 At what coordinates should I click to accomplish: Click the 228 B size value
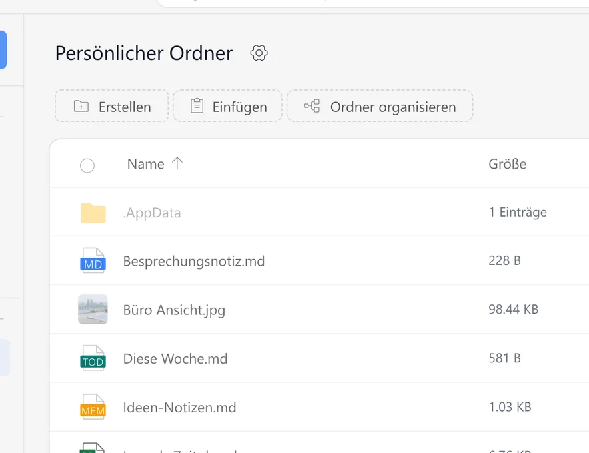tap(504, 260)
